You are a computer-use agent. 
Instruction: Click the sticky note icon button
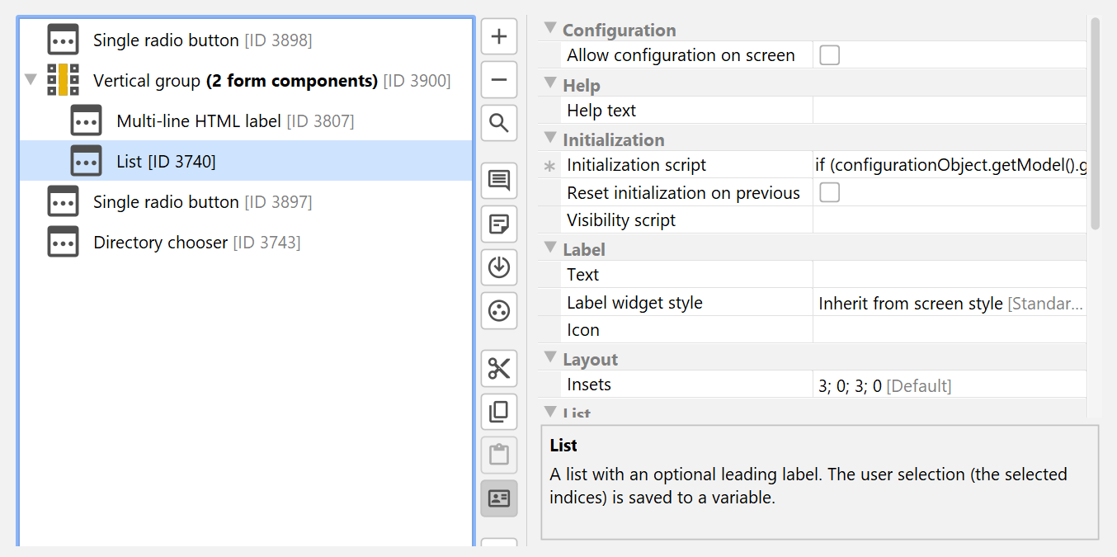click(499, 224)
